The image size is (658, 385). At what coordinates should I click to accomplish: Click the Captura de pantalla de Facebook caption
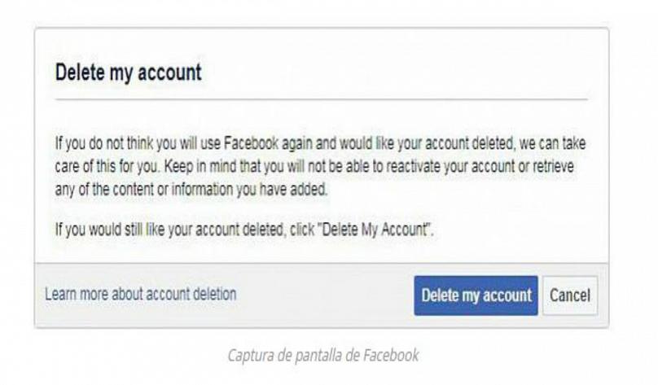(323, 355)
